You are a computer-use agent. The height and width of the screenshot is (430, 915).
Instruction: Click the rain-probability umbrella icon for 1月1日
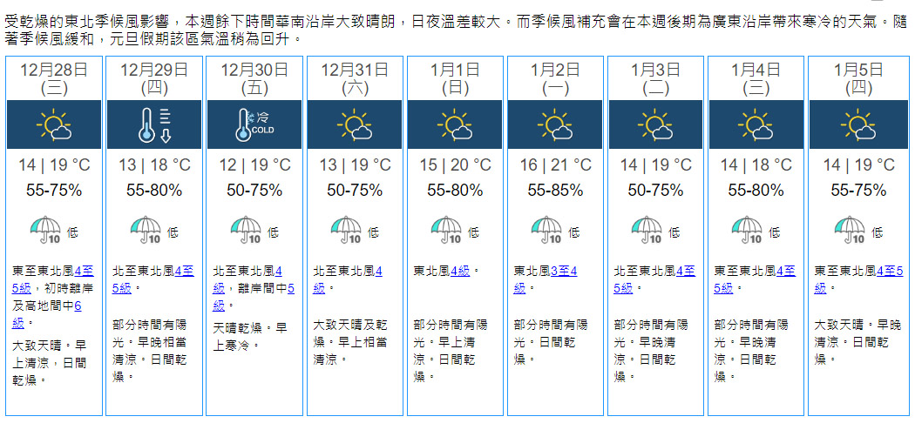(448, 231)
